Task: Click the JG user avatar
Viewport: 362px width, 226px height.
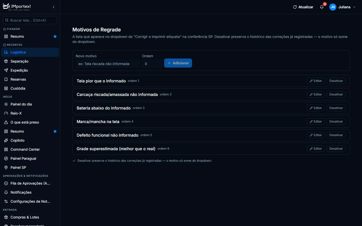Action: [333, 7]
